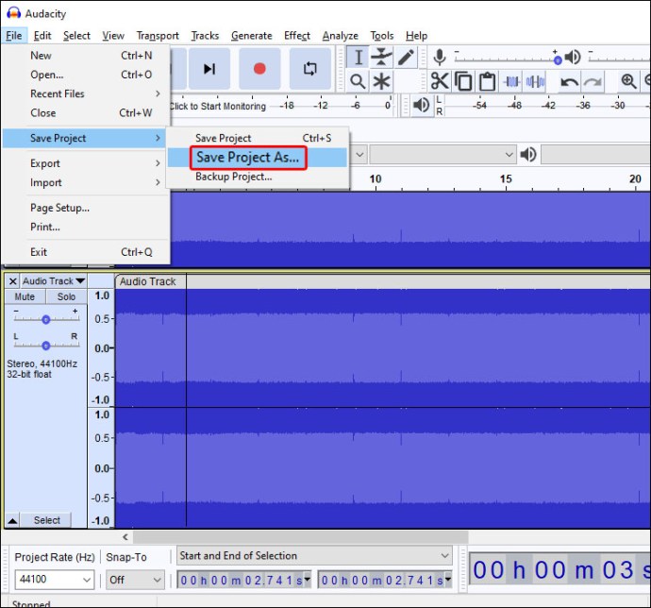The width and height of the screenshot is (651, 608).
Task: Open the File menu
Action: (14, 36)
